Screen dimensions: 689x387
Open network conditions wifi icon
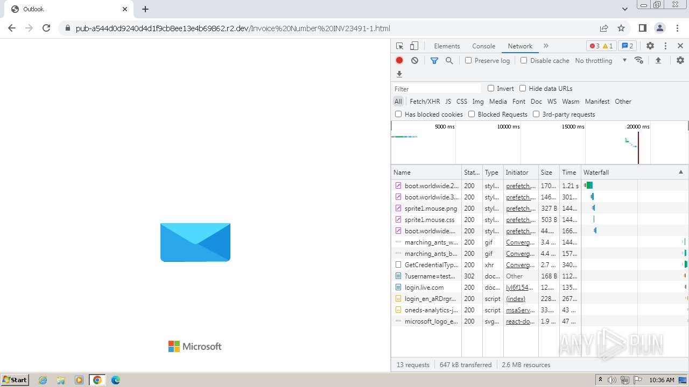tap(639, 60)
